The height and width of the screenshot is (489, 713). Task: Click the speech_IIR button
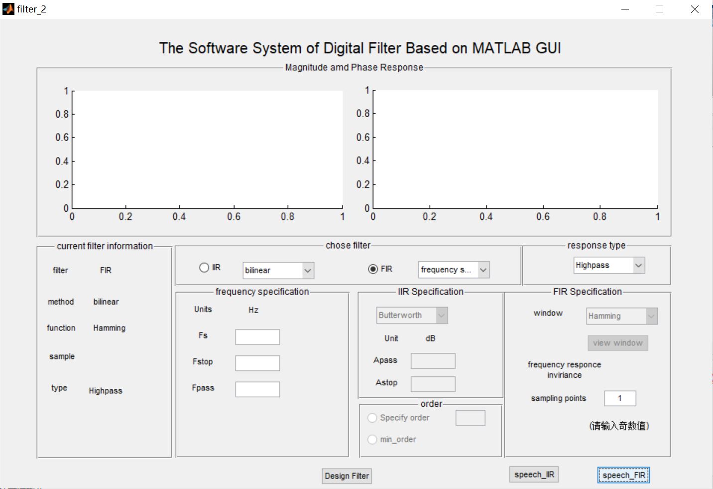tap(534, 475)
